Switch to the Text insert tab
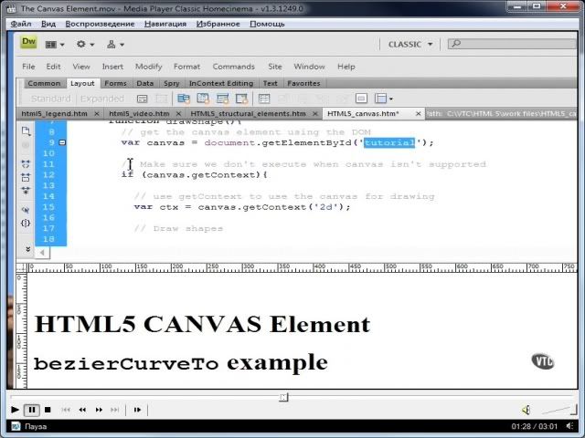 pyautogui.click(x=271, y=83)
